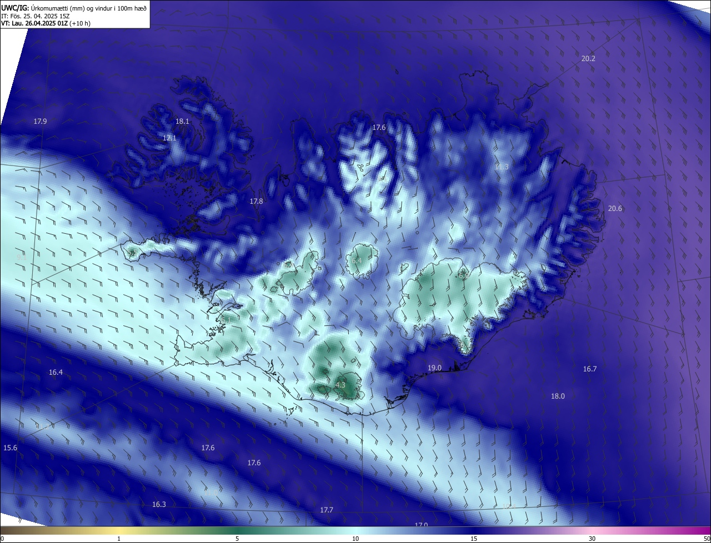711x543 pixels.
Task: Click the 4.3 value on the southern glacier
Action: (341, 384)
